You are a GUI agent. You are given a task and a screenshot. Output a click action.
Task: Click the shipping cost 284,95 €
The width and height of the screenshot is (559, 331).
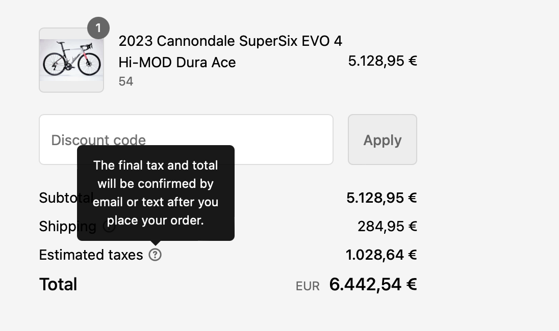[387, 226]
